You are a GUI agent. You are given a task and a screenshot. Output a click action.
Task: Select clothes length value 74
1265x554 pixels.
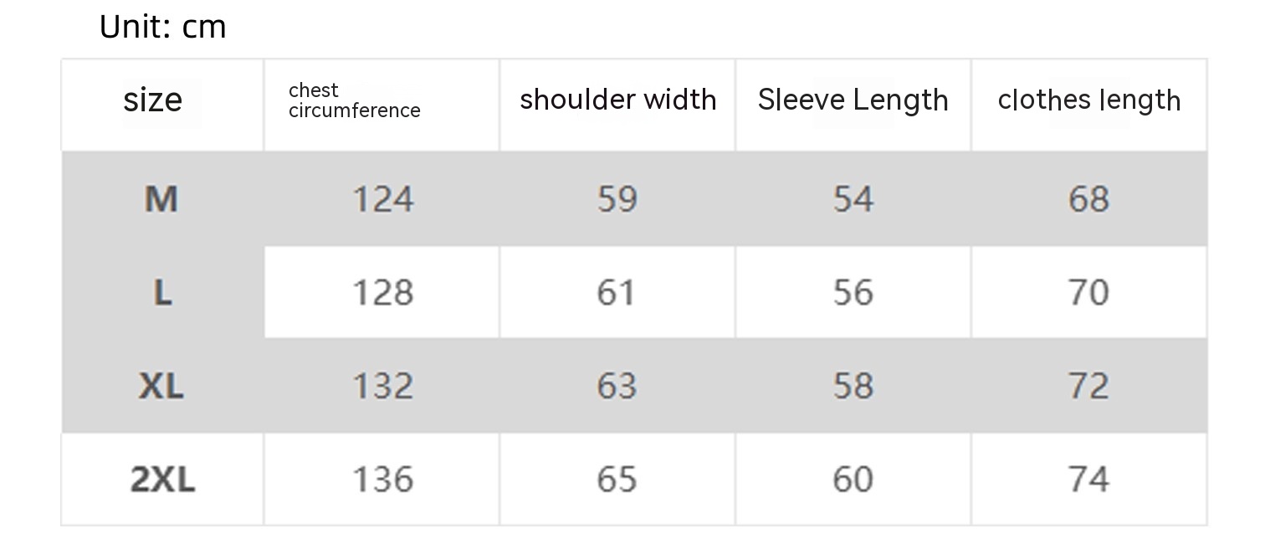(x=1088, y=480)
